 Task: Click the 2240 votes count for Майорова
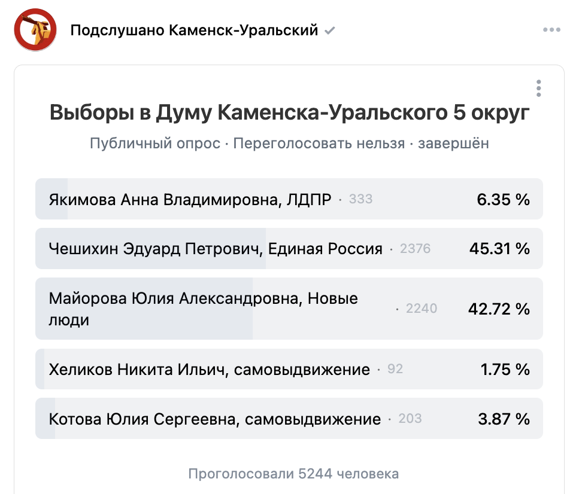pos(422,308)
